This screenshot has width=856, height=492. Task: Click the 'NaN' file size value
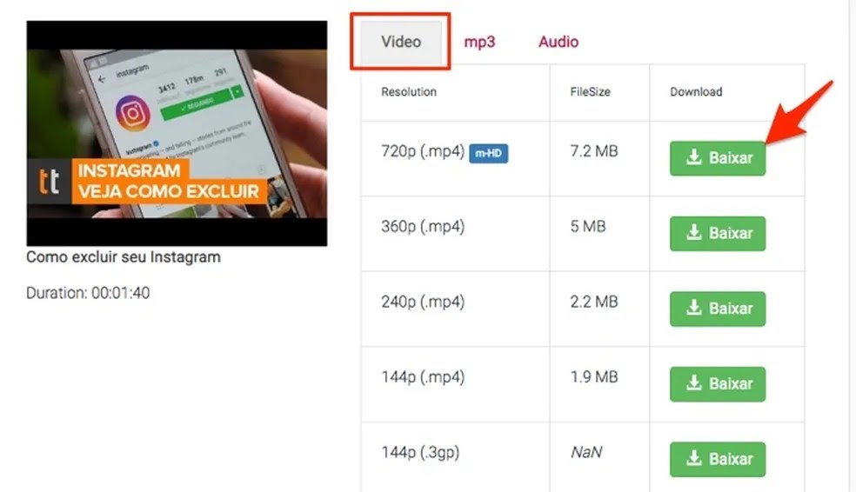(586, 452)
